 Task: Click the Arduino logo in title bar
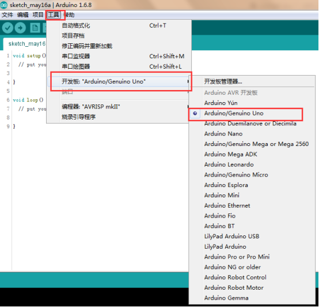(x=3, y=5)
